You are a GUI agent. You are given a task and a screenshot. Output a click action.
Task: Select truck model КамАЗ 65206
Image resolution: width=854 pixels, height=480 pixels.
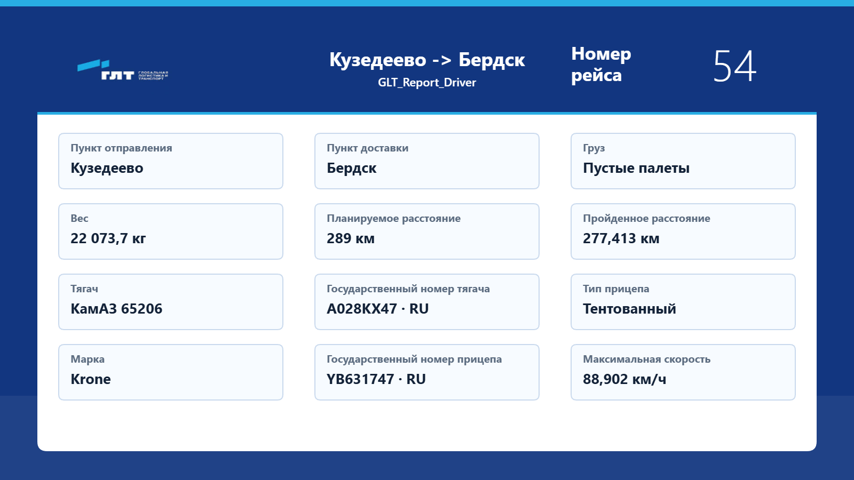[x=116, y=309]
